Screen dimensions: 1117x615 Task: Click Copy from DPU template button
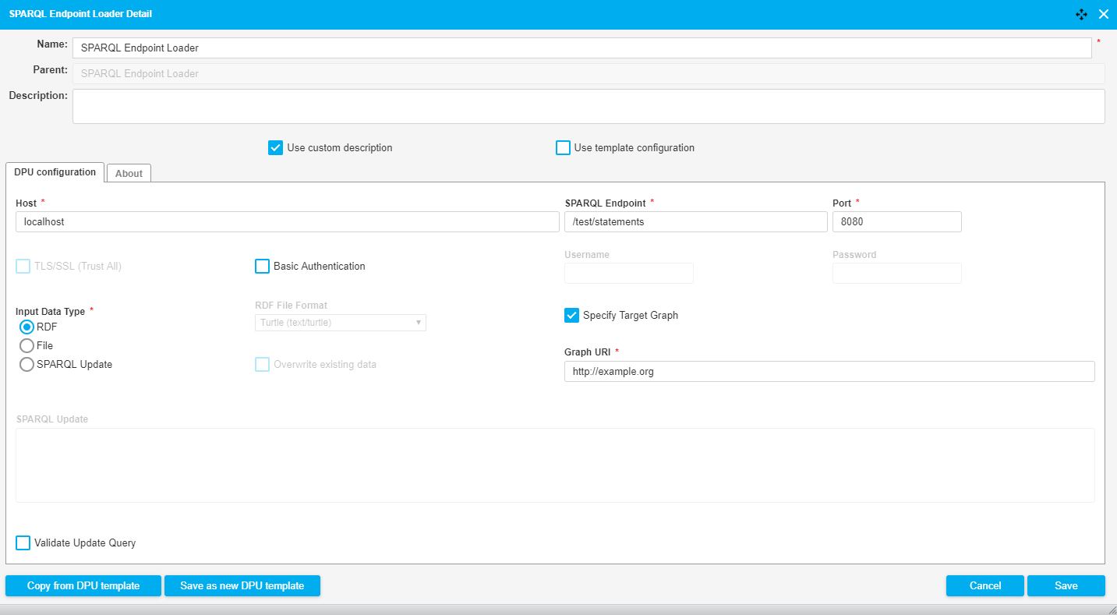(83, 585)
